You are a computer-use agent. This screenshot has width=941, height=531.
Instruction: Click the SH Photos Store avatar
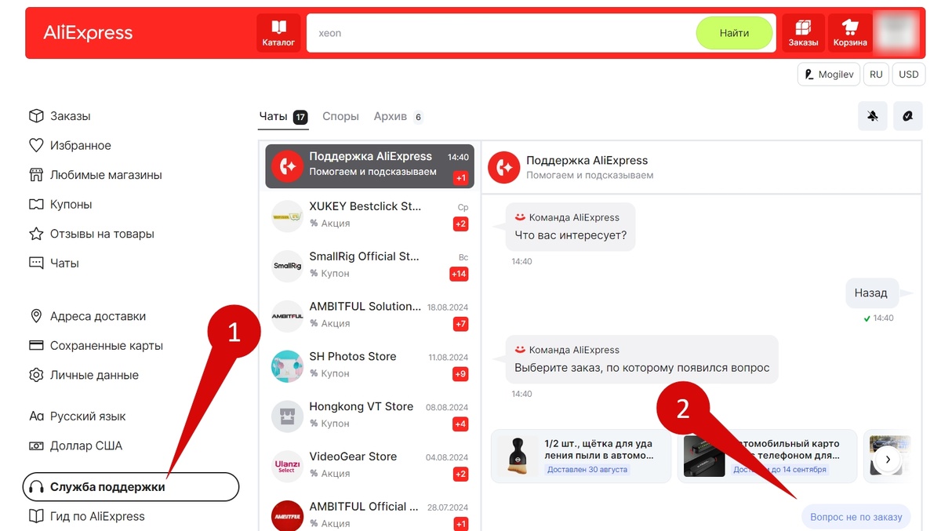tap(287, 366)
